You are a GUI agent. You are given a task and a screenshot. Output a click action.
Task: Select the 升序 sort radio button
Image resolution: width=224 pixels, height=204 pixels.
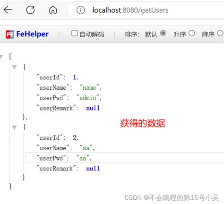tap(192, 34)
